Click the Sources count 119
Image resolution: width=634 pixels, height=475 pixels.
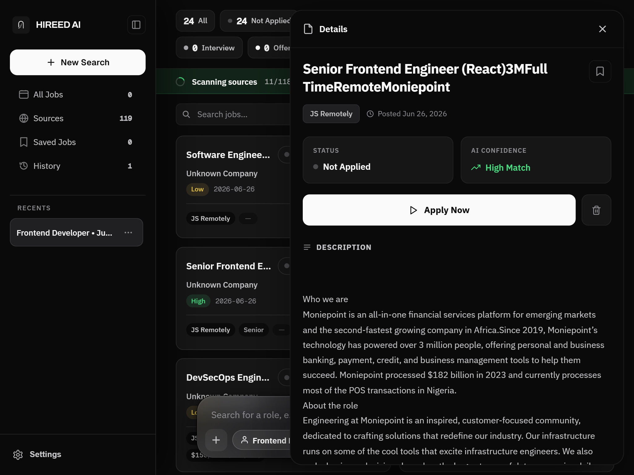coord(126,118)
